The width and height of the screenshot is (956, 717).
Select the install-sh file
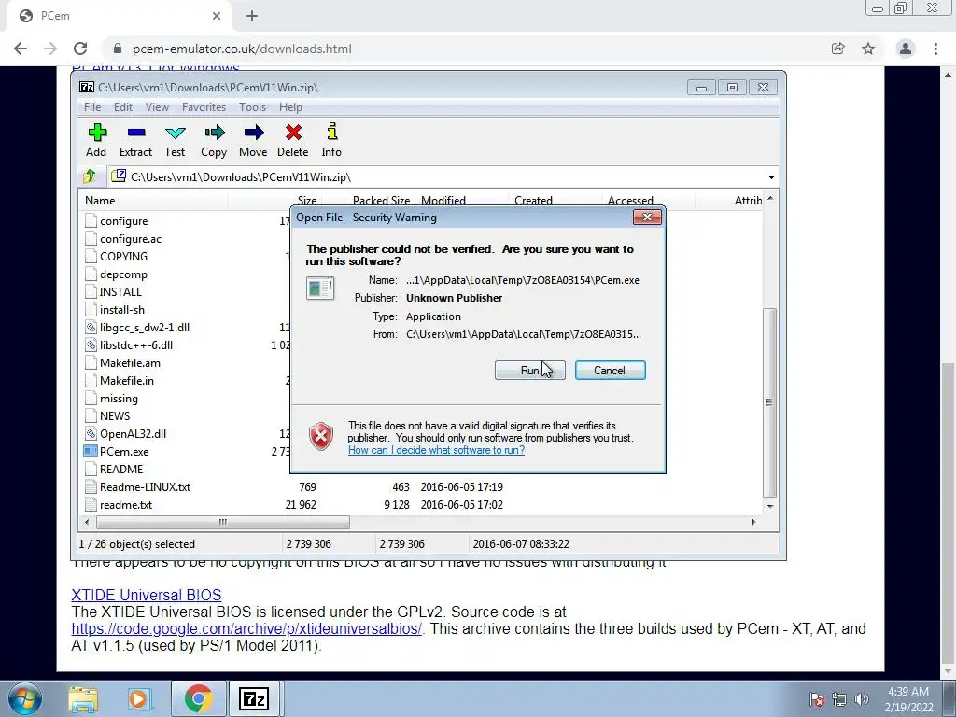pos(122,309)
